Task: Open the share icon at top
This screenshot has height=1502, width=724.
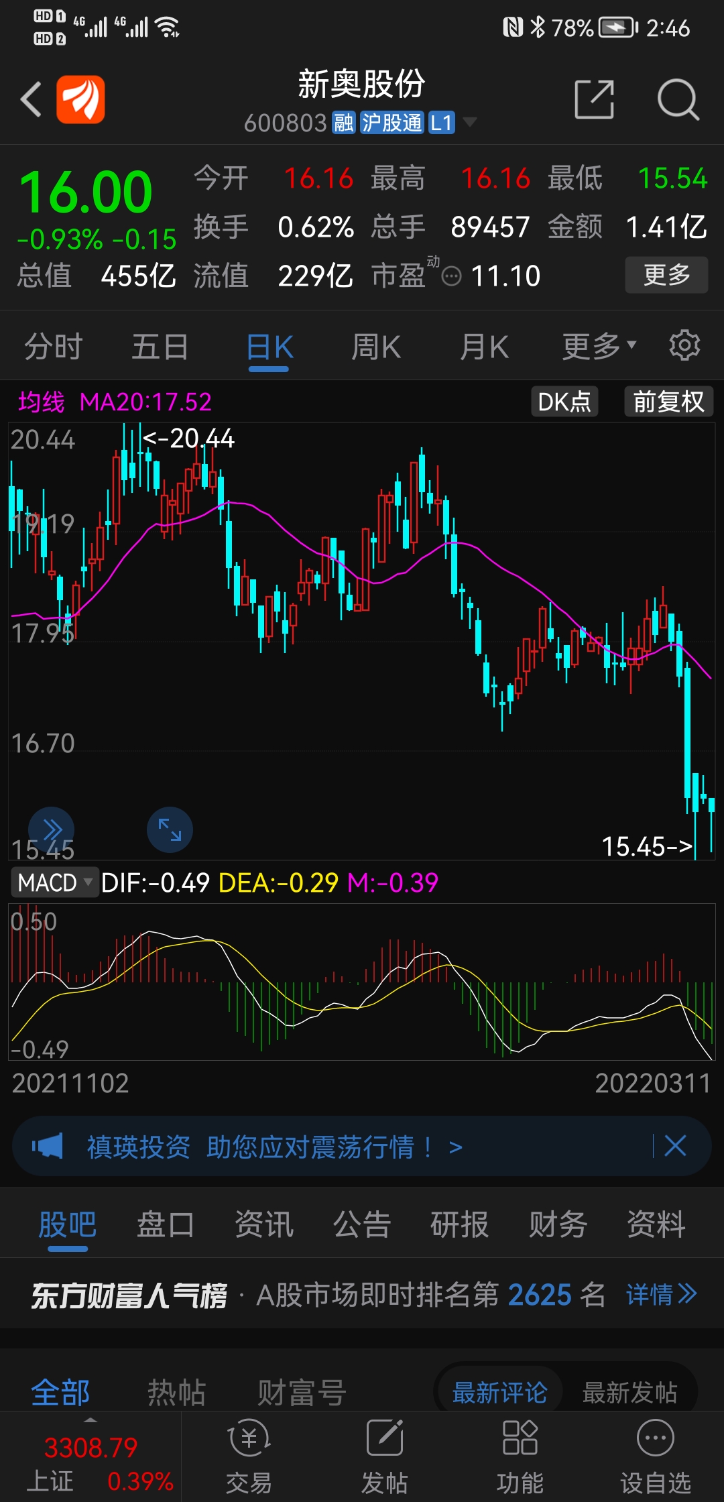Action: point(595,99)
